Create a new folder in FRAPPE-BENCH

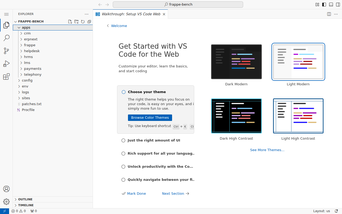[76, 22]
